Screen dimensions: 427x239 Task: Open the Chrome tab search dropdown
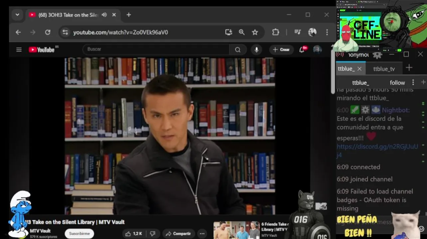17,15
